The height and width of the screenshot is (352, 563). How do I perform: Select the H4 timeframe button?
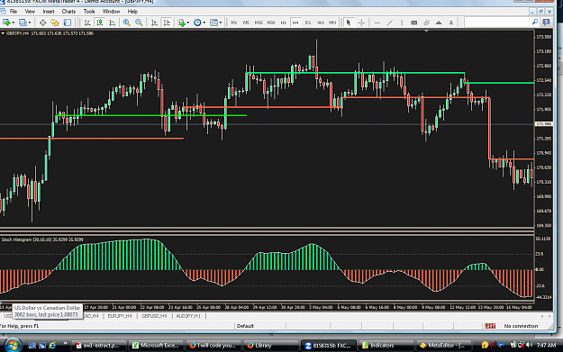295,23
